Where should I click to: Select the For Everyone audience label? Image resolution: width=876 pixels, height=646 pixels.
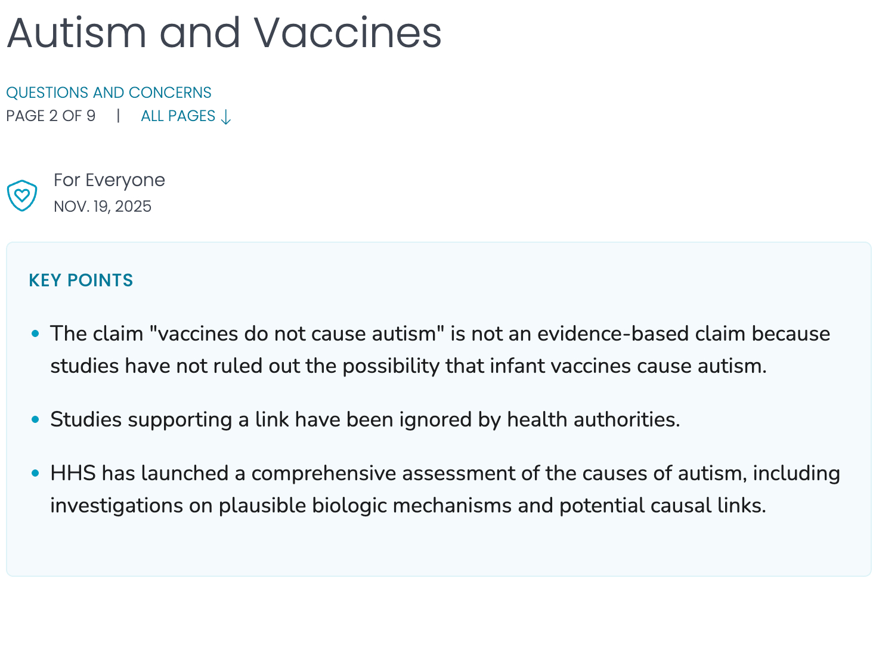coord(109,180)
